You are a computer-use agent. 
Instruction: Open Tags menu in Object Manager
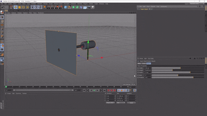click(x=158, y=7)
